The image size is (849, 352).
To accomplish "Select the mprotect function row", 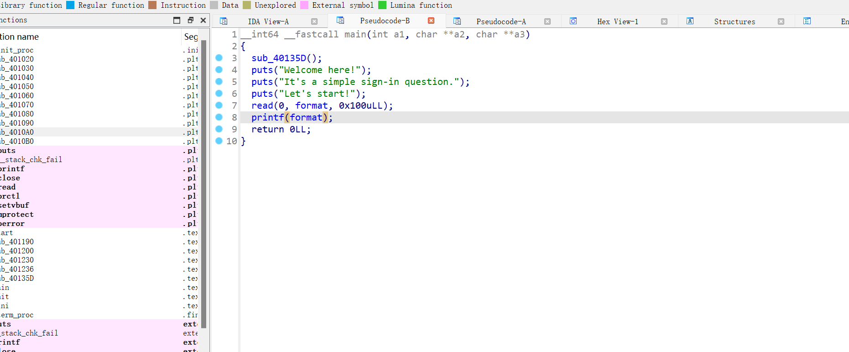I will pyautogui.click(x=99, y=214).
